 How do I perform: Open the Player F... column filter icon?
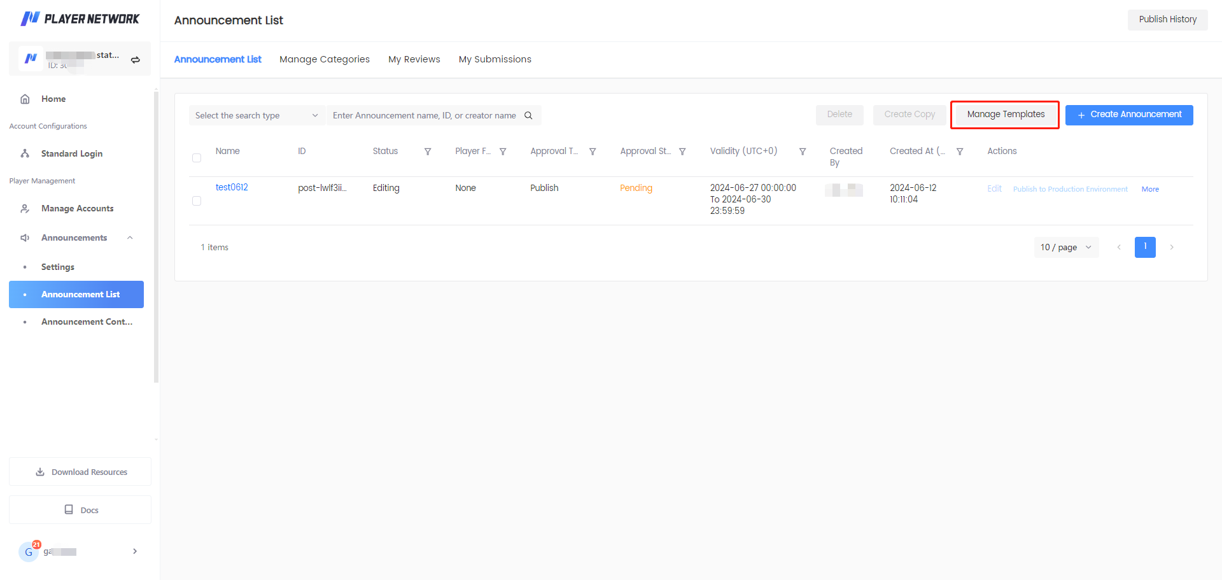(503, 152)
